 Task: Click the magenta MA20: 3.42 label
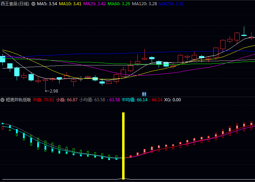95,4
